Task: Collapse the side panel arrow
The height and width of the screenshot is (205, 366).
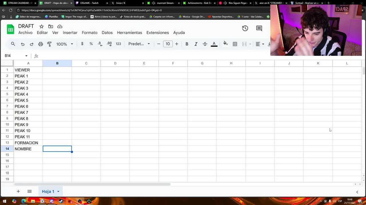Action: (357, 192)
